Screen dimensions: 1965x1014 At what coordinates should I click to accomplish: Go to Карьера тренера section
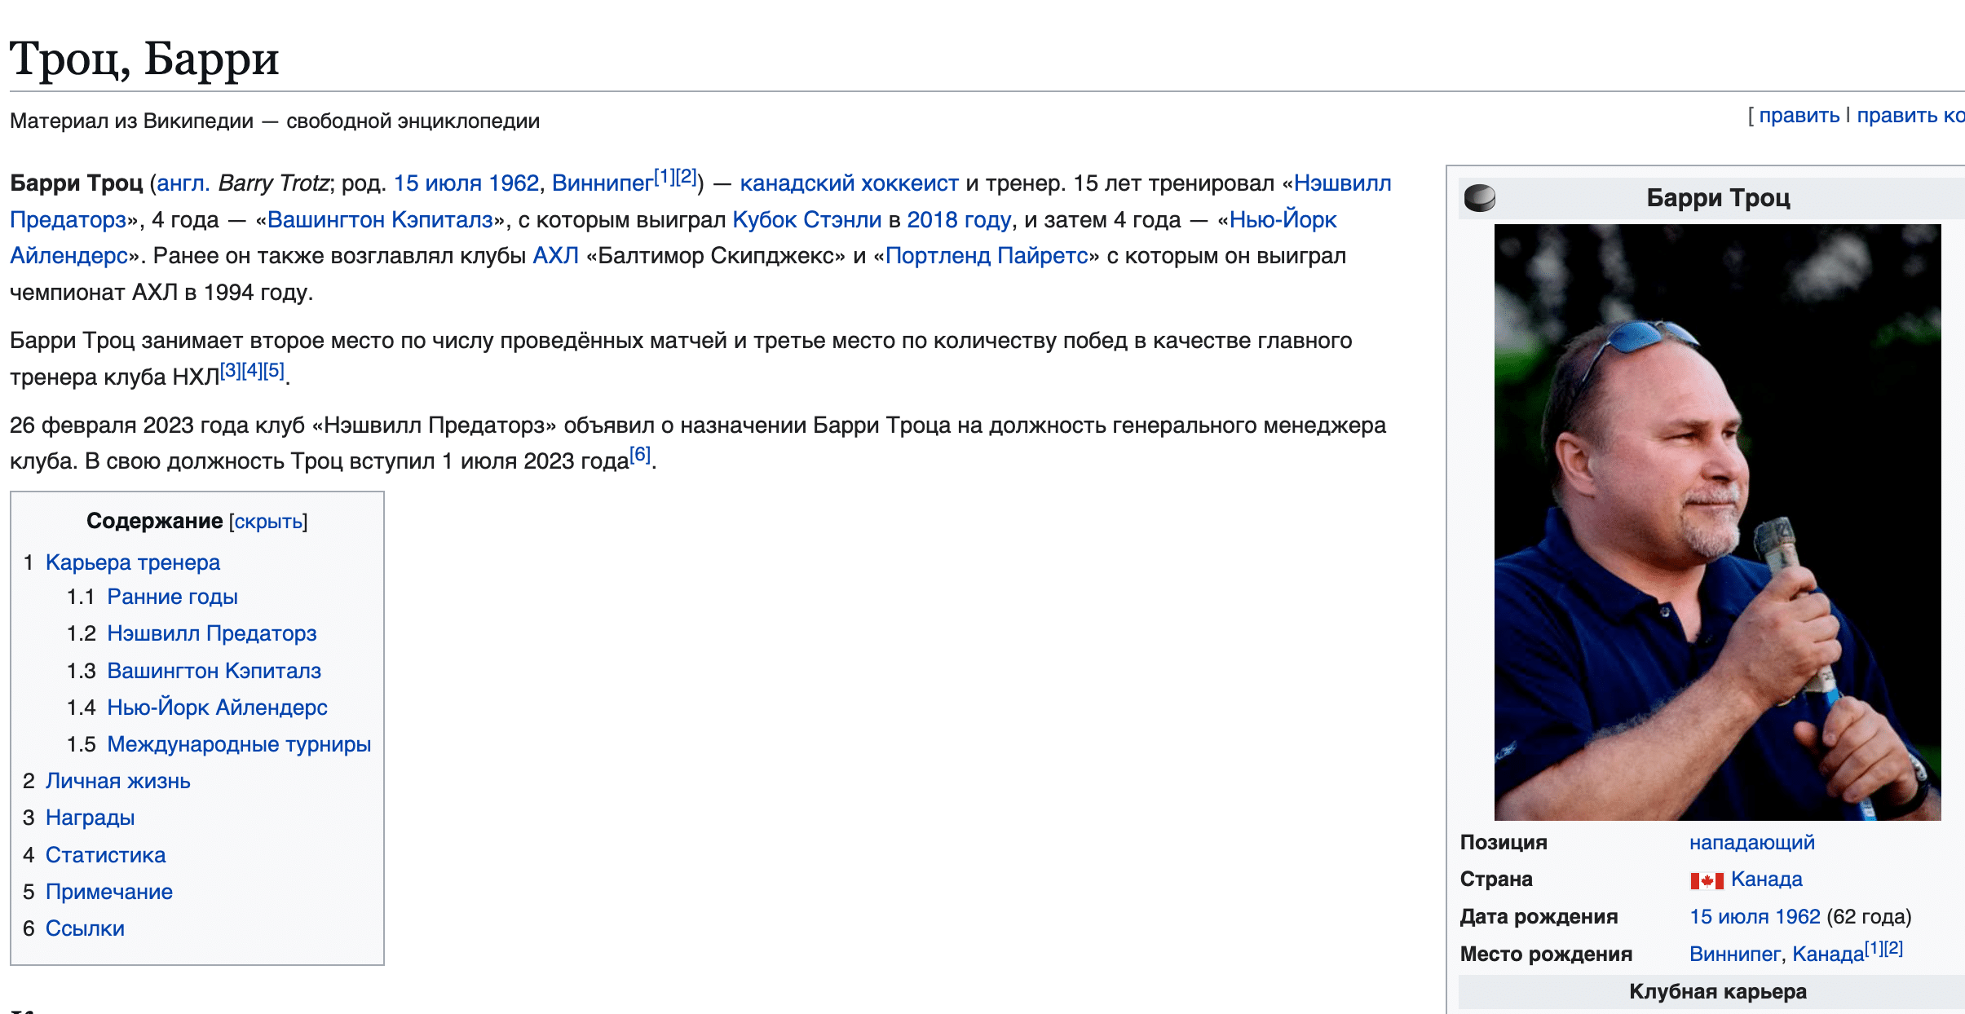tap(133, 562)
